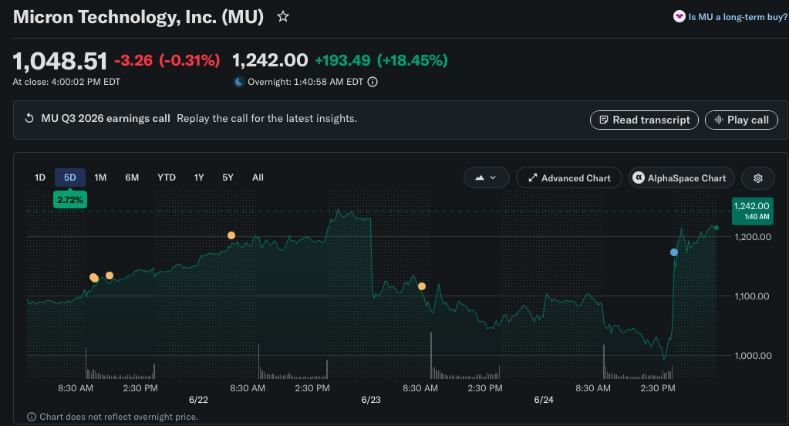Click the 1,242.00 price label on the chart axis
Viewport: 789px width, 426px height.
(752, 211)
